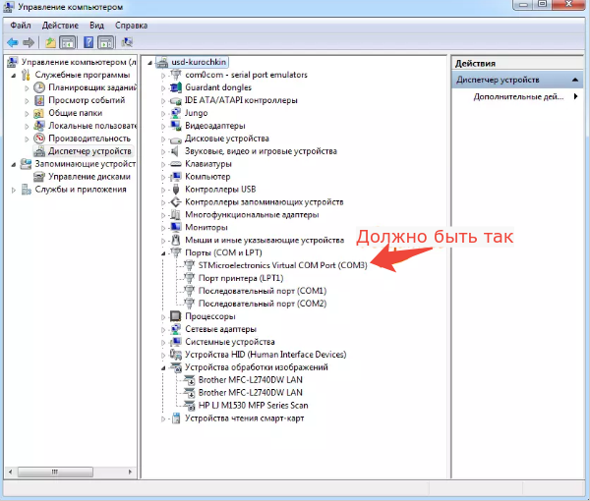Screen dimensions: 590x501
Task: Click the Видеоадаптеры display adapter icon
Action: 176,126
